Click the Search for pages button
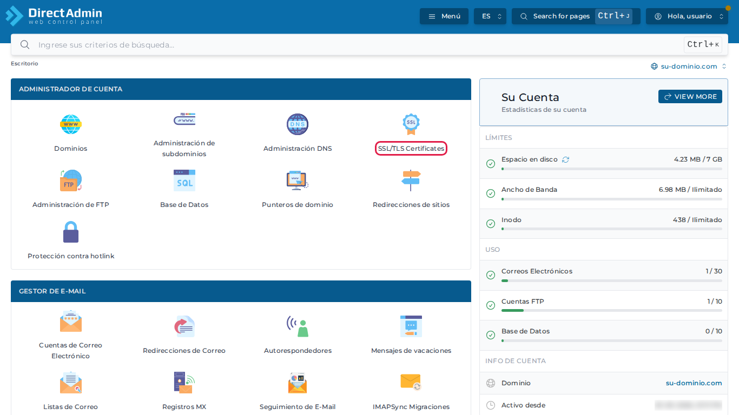 576,16
